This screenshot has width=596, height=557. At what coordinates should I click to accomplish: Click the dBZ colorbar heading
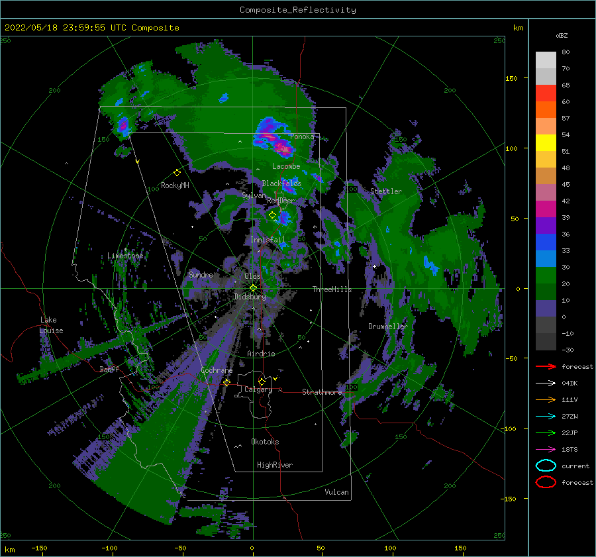562,35
